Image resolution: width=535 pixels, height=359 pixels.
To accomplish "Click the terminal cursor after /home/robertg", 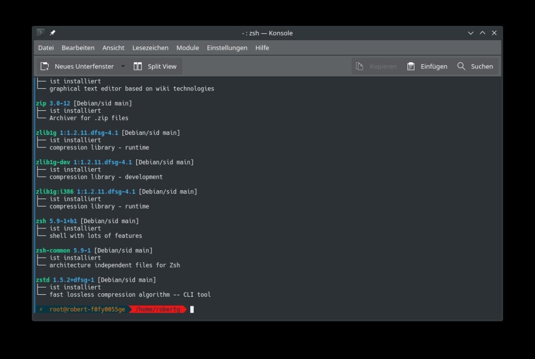I will point(192,309).
